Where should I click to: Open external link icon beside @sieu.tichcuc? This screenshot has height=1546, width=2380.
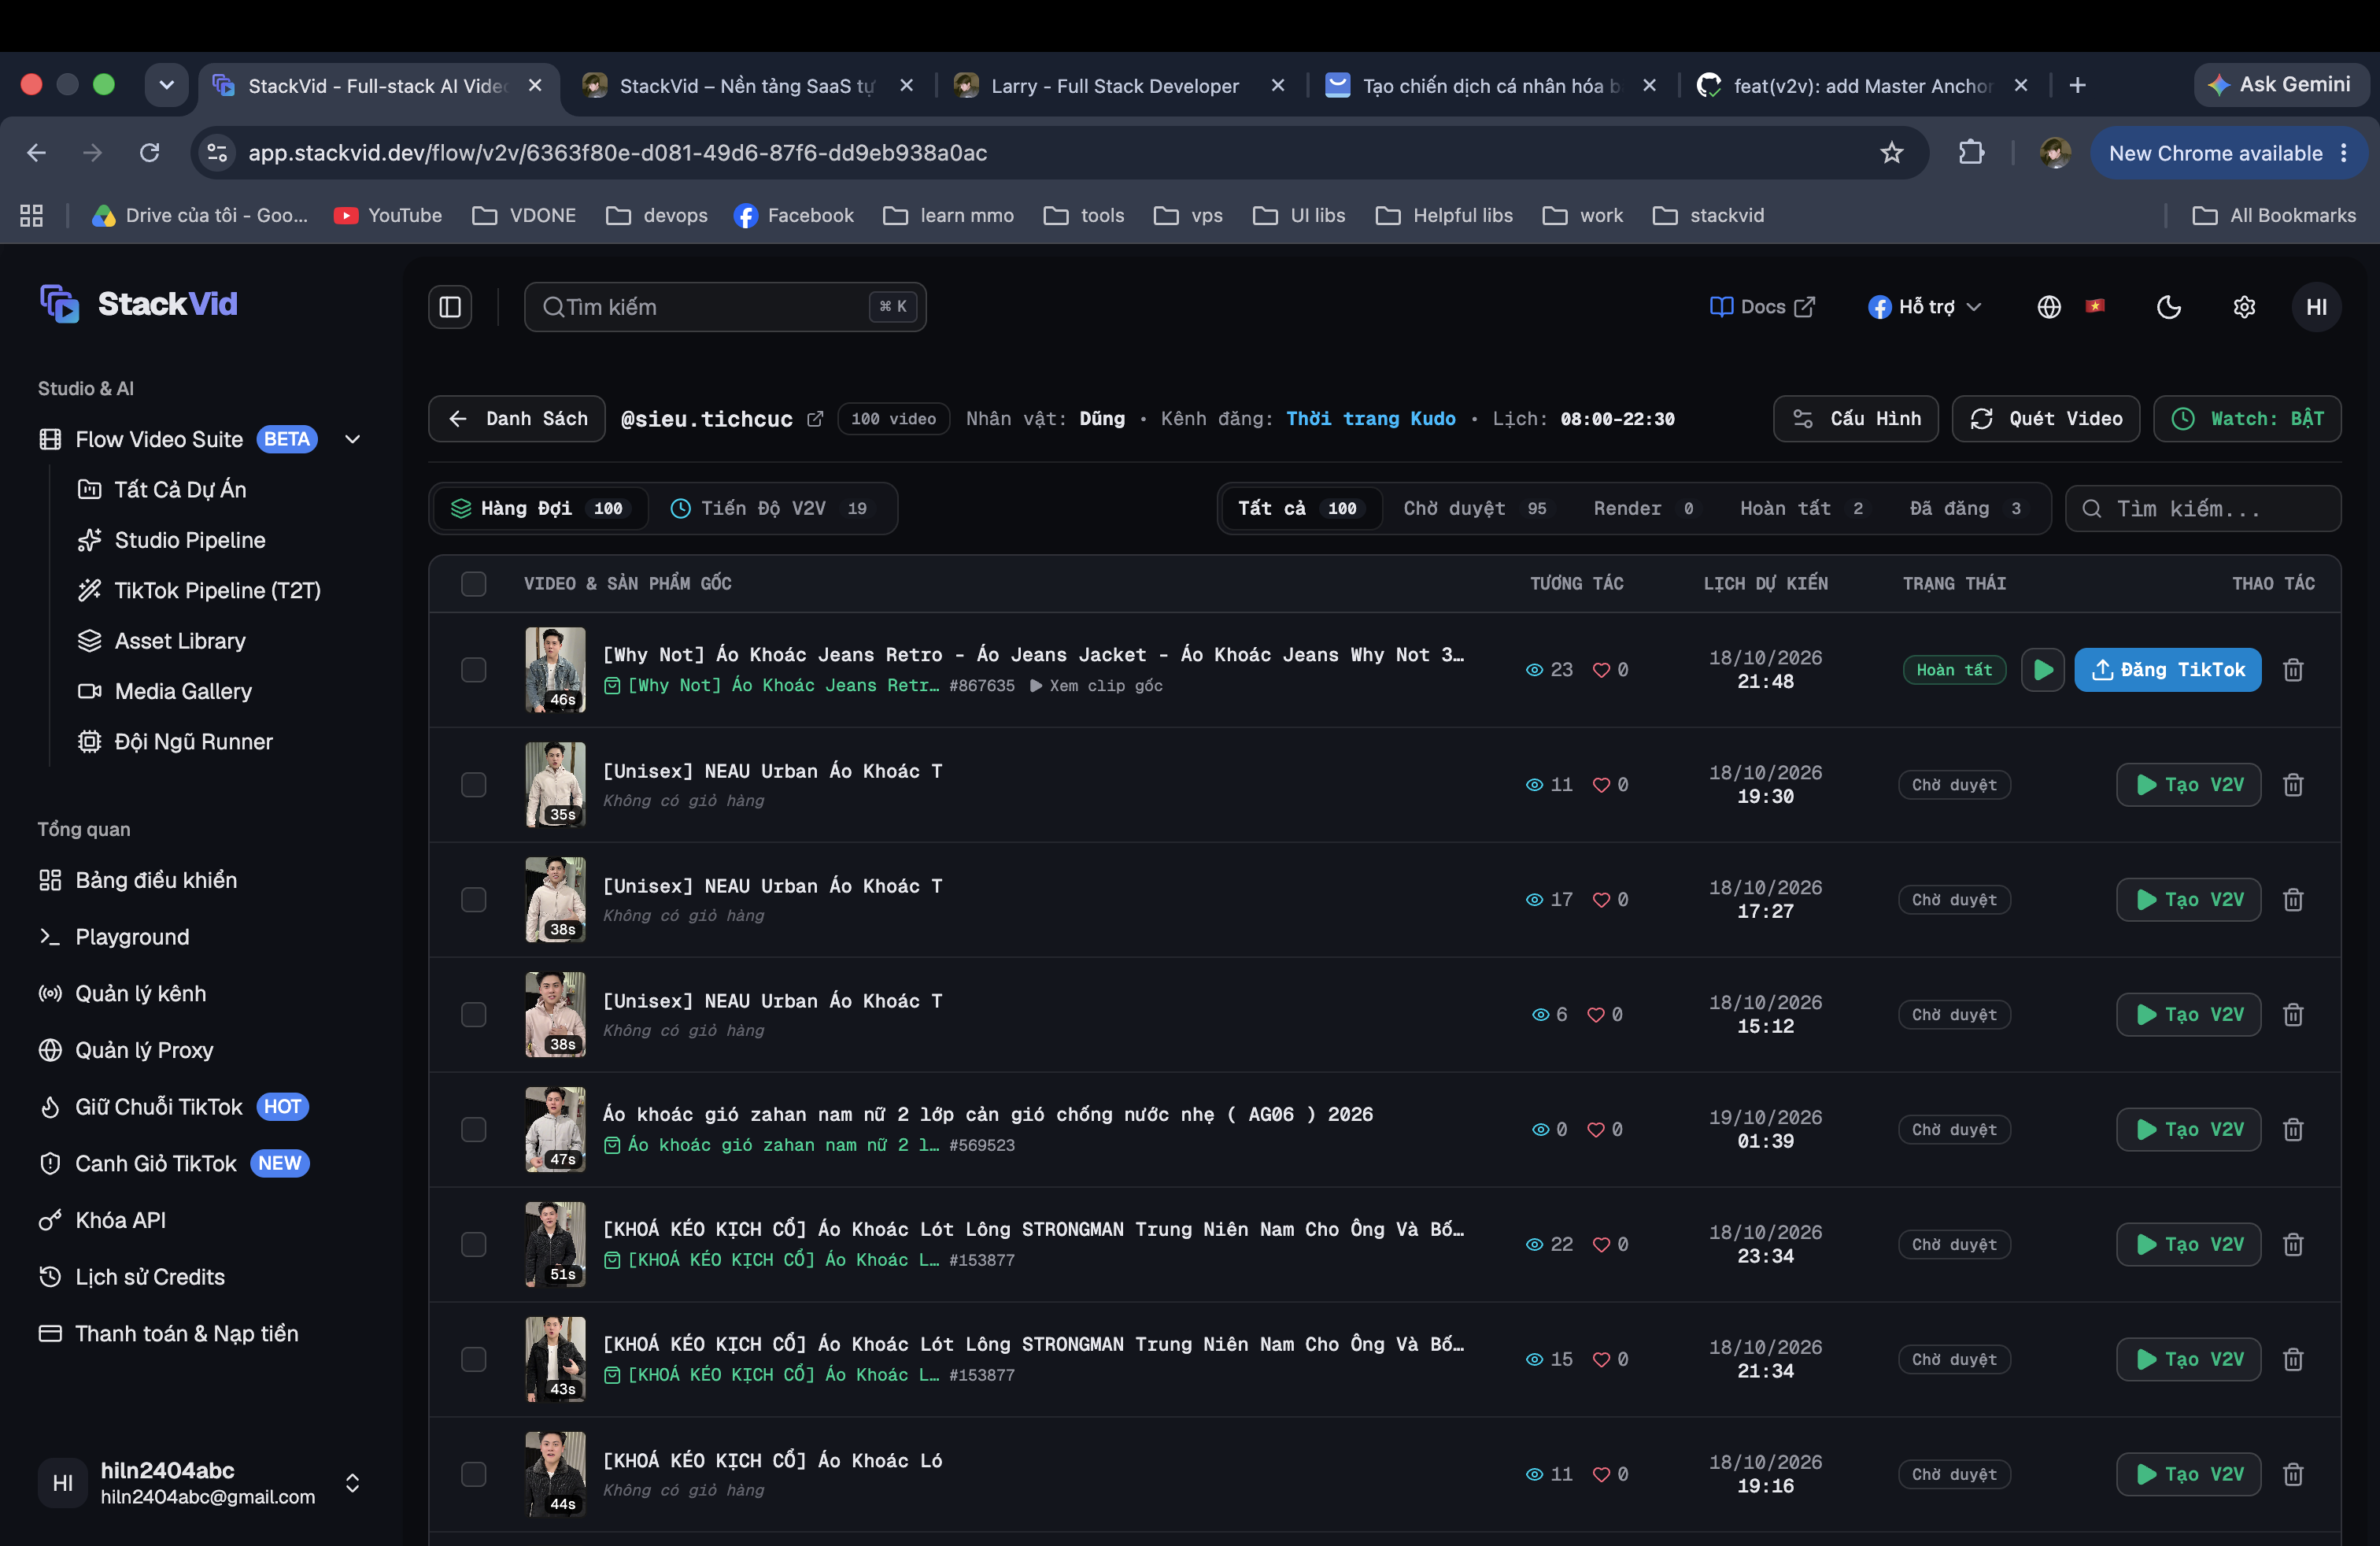tap(815, 419)
